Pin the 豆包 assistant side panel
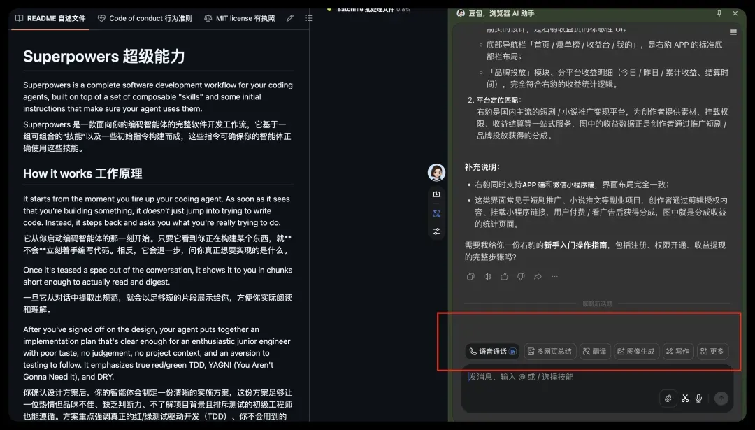 (719, 13)
